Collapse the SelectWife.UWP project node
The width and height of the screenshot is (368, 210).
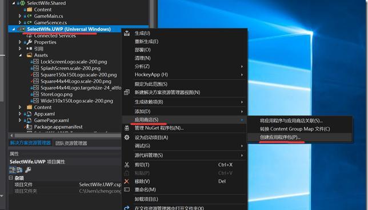[13, 29]
